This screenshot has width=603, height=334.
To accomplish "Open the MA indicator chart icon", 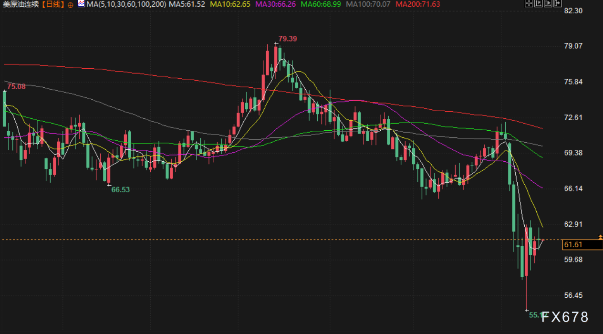I will pos(81,4).
